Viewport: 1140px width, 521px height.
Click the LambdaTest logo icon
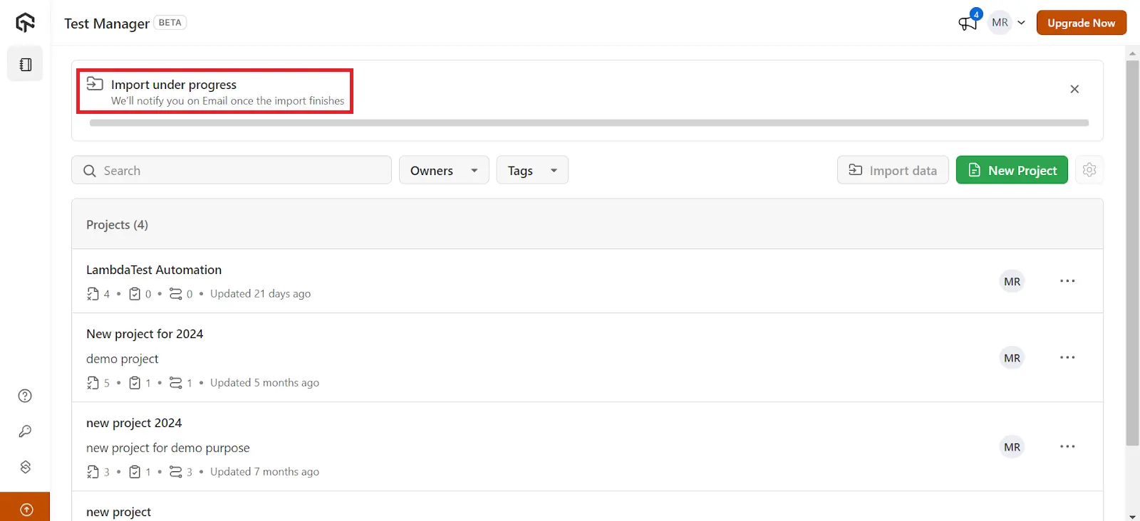click(x=25, y=23)
